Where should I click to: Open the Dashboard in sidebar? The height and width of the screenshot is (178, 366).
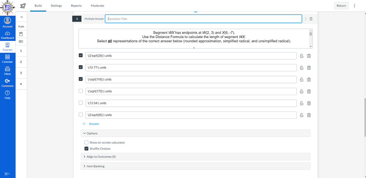click(7, 35)
